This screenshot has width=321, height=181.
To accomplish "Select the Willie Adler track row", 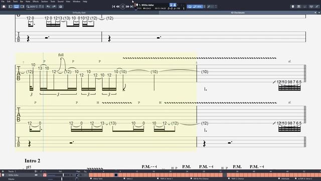I will (x=44, y=175).
